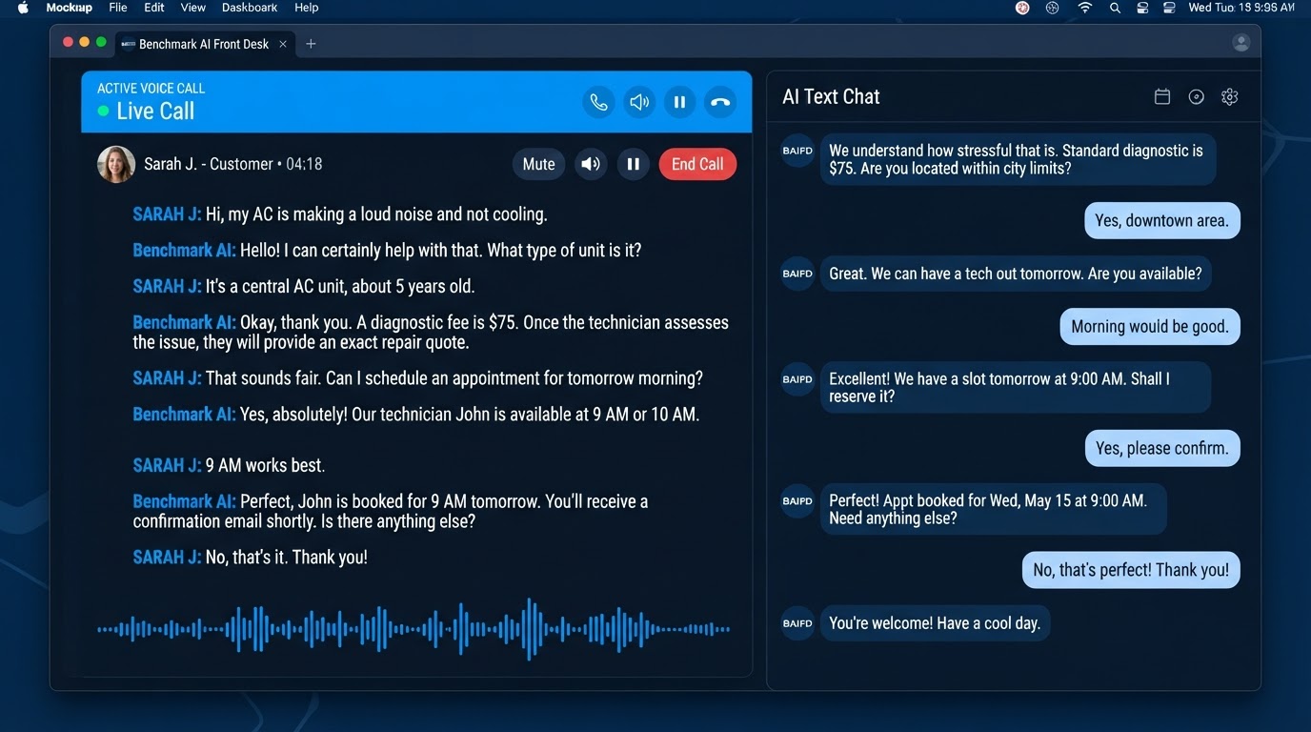Open the View menu

coord(193,8)
